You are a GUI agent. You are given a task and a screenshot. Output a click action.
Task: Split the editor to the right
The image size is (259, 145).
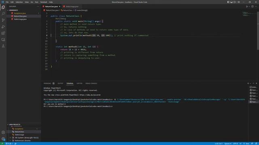(x=253, y=6)
